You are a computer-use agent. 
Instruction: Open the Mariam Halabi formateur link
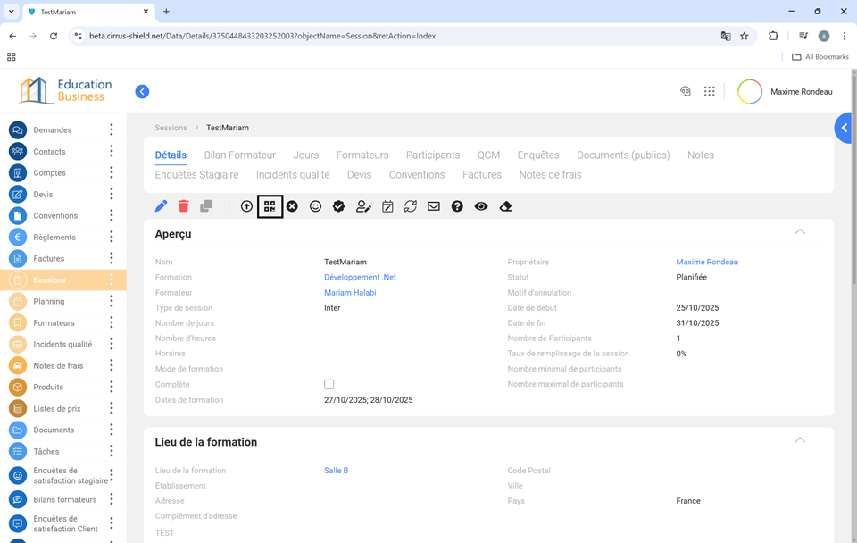click(x=349, y=293)
